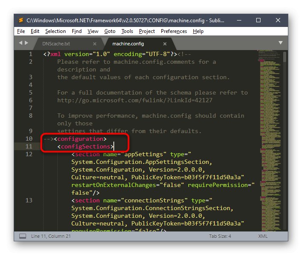Click the next tab right arrow
This screenshot has height=255, width=302.
(27, 43)
